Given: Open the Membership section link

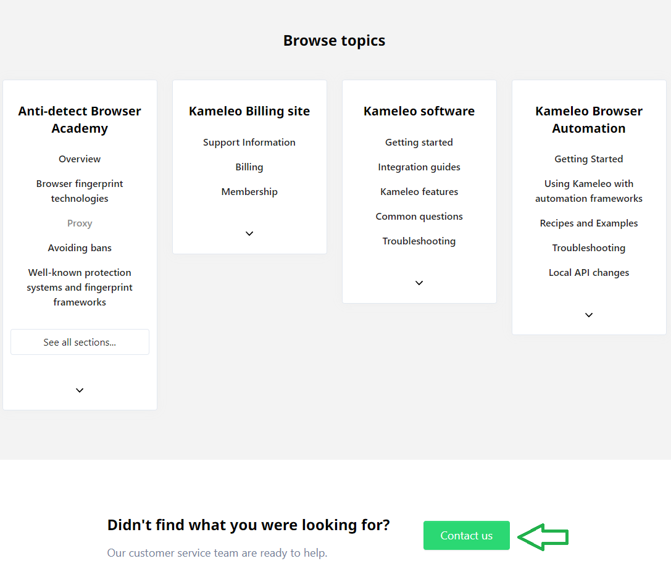Looking at the screenshot, I should click(249, 192).
